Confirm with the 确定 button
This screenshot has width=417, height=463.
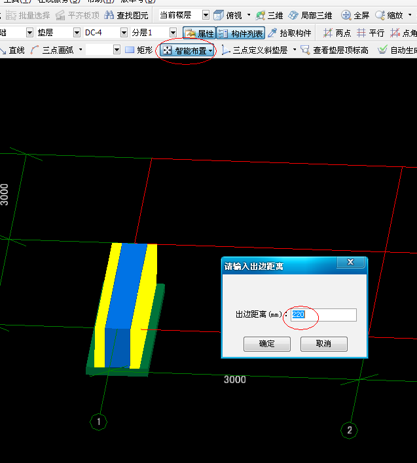tap(267, 344)
